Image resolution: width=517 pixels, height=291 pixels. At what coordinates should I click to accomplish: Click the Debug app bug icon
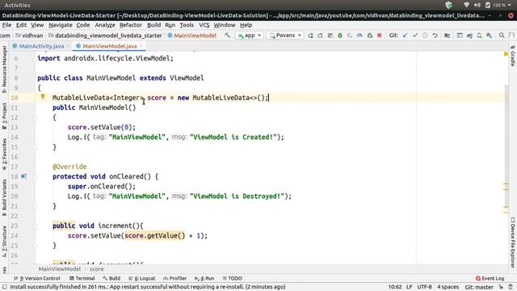coord(340,36)
